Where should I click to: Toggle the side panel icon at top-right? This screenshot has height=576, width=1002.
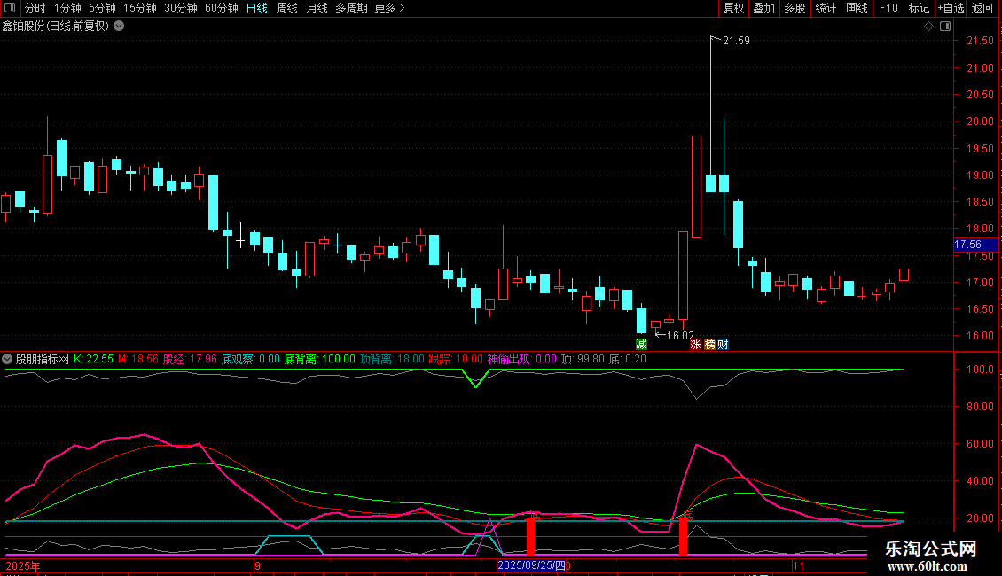click(945, 27)
